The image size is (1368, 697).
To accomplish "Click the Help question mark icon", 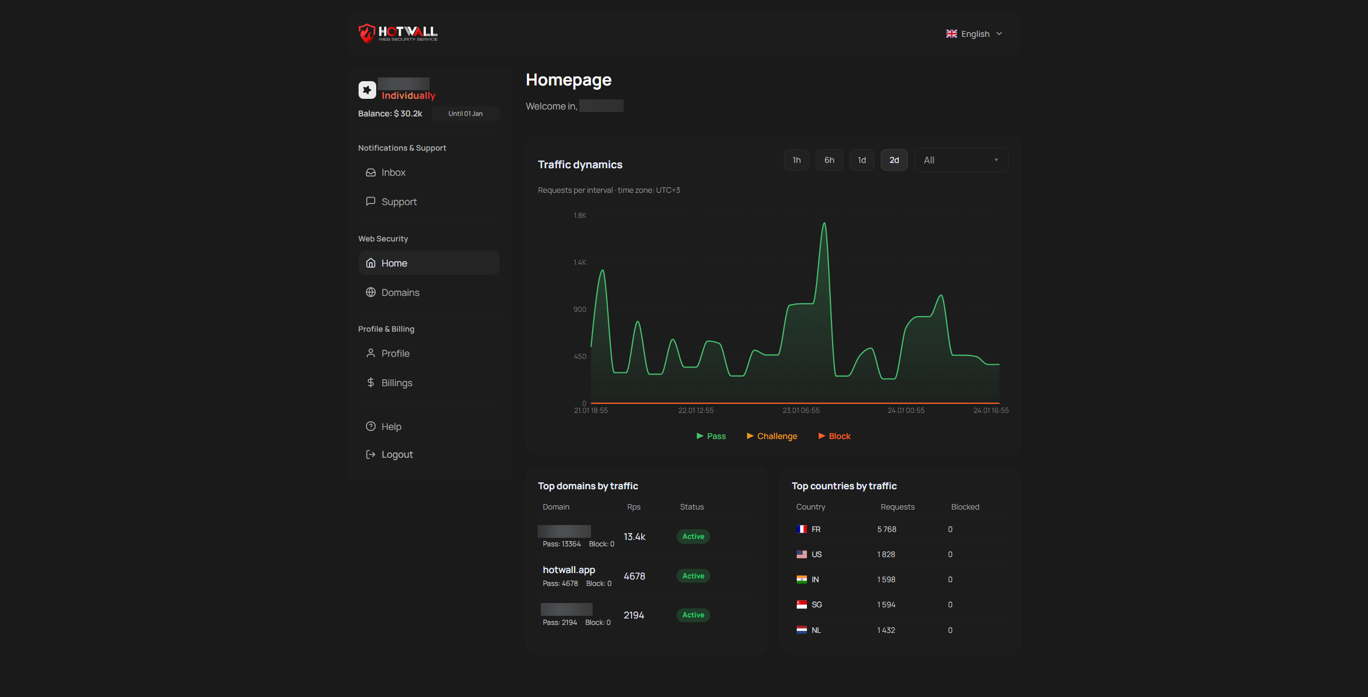I will coord(371,426).
